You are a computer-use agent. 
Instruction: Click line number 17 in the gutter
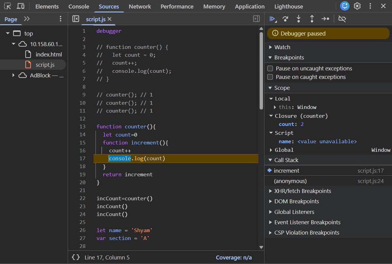coord(82,159)
